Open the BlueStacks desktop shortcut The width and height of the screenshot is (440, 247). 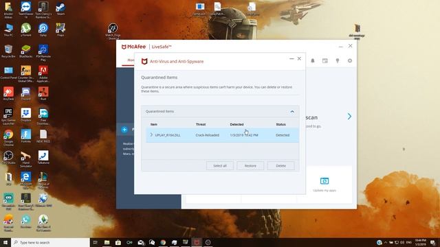[x=26, y=51]
